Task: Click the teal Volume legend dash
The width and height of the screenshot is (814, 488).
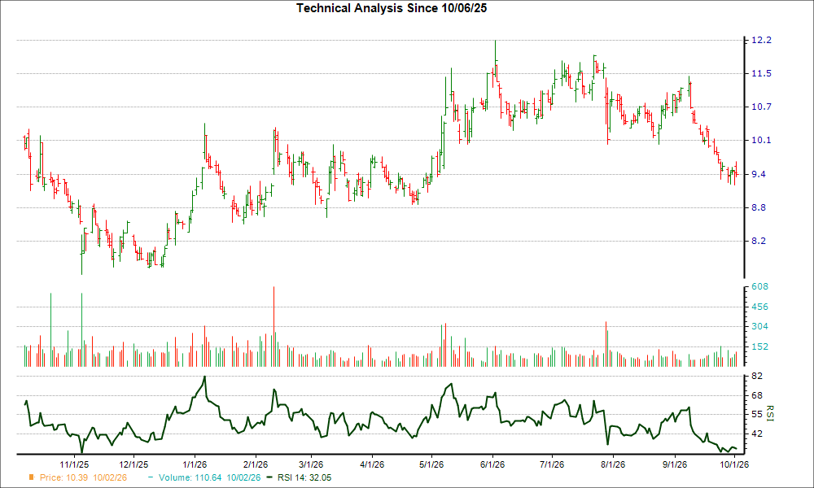Action: point(151,477)
